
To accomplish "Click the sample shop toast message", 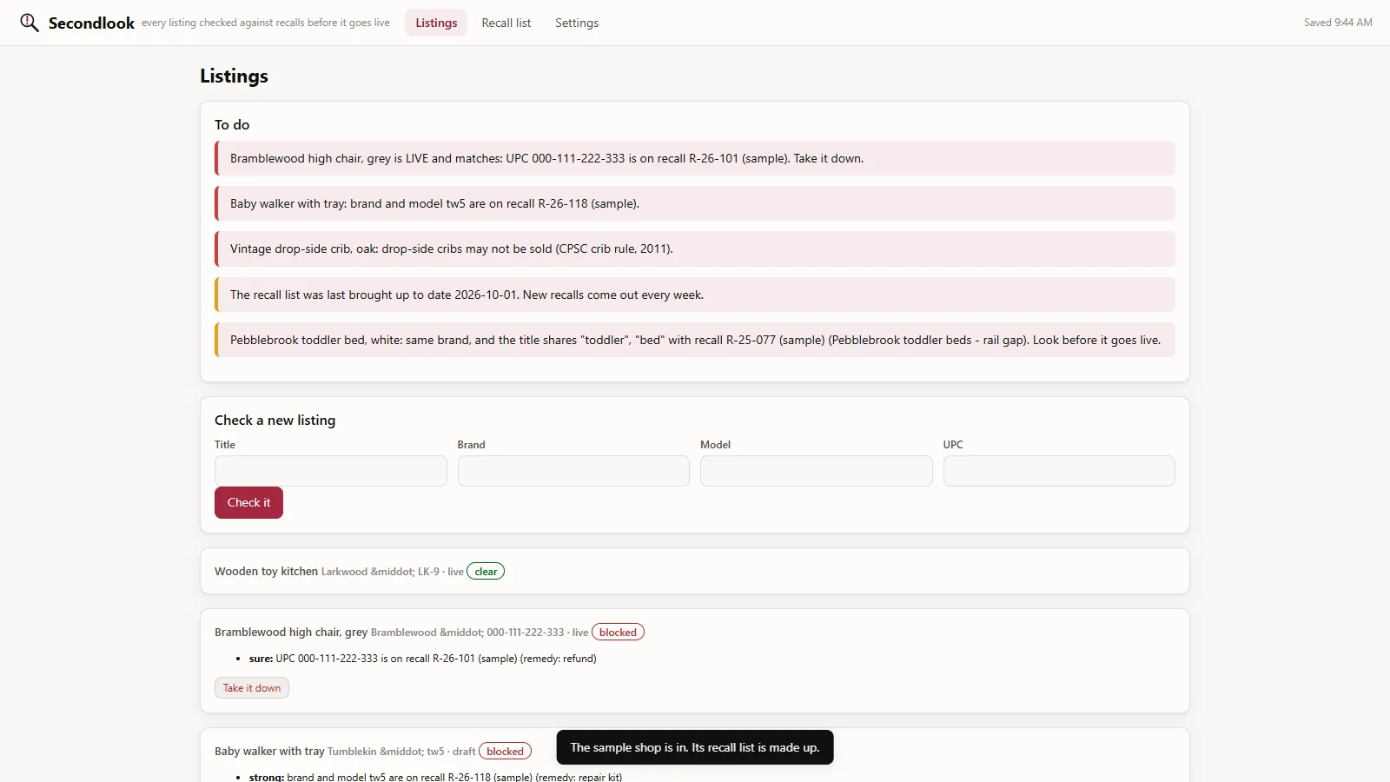I will (x=695, y=747).
